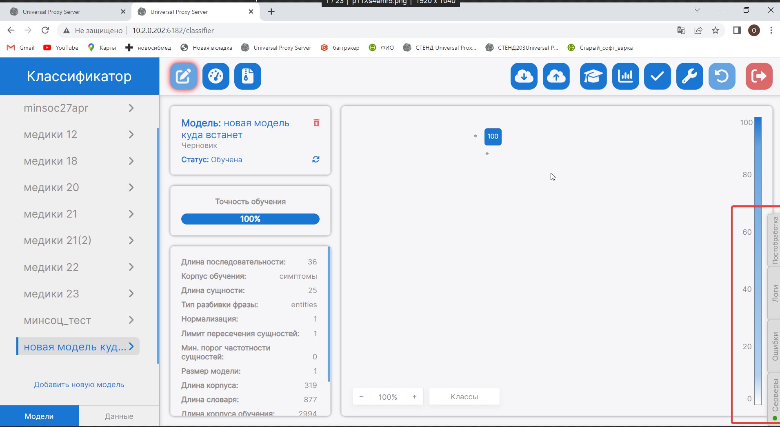
Task: Delete model using red trash icon
Action: click(x=316, y=123)
